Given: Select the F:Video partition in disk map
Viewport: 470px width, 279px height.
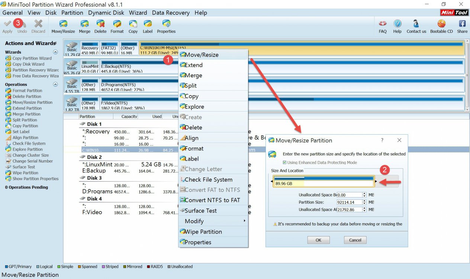Looking at the screenshot, I should point(282,103).
